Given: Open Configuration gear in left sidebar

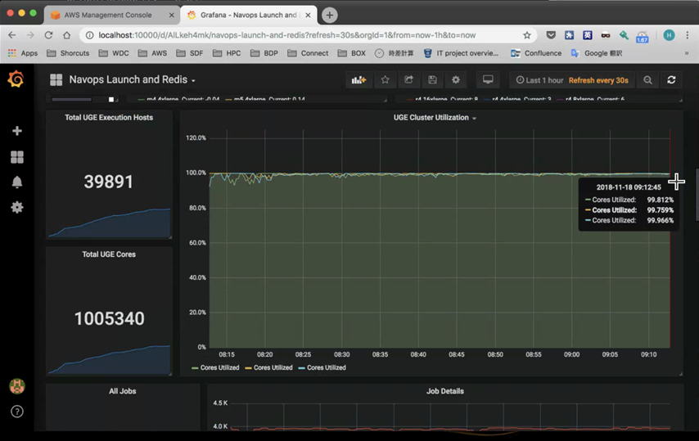Looking at the screenshot, I should click(16, 208).
